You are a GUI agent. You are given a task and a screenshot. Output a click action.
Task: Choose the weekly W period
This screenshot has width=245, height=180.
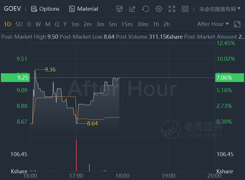point(38,24)
